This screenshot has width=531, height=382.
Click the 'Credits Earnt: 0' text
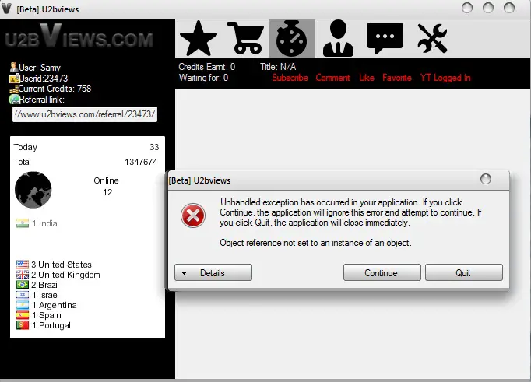(x=207, y=67)
